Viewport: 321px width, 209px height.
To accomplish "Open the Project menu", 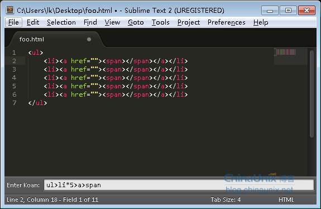I will 189,22.
